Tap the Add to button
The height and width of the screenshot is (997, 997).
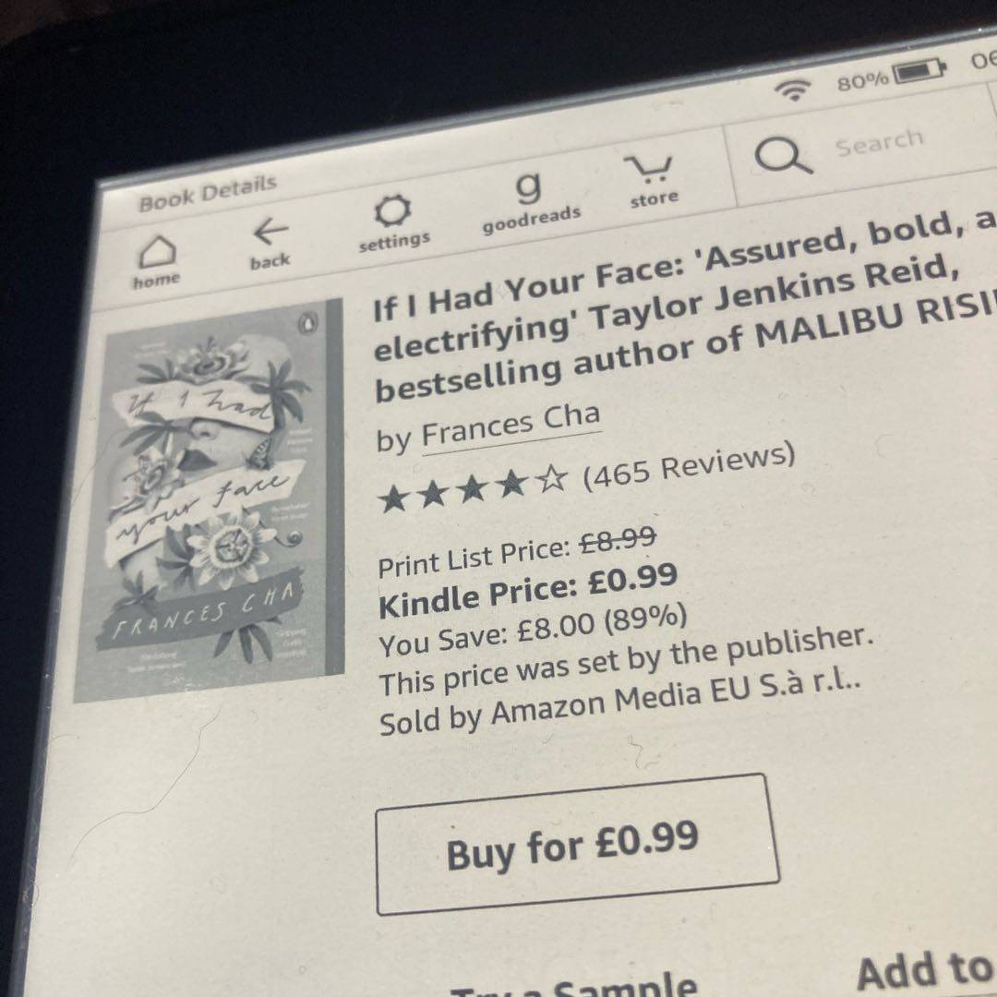coord(926,969)
